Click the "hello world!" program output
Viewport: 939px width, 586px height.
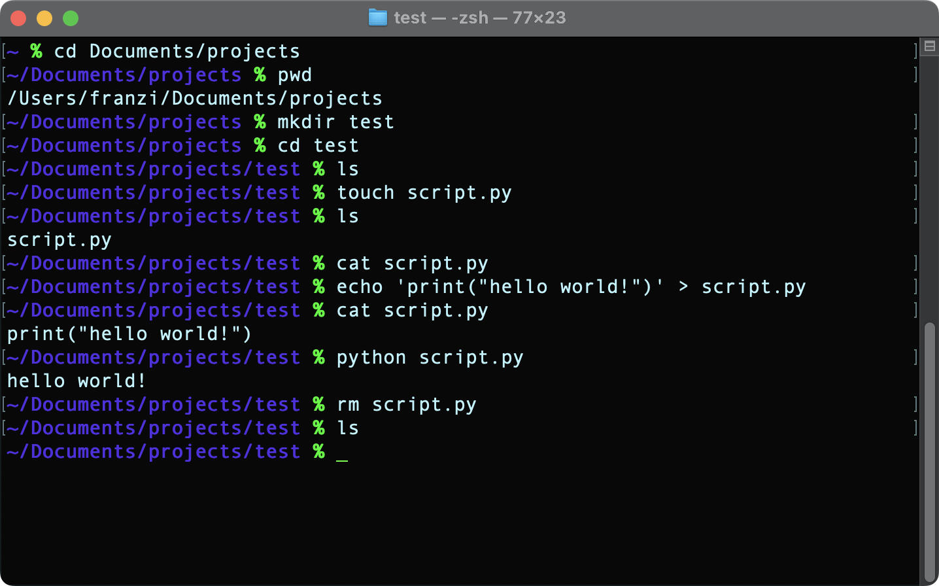[77, 381]
